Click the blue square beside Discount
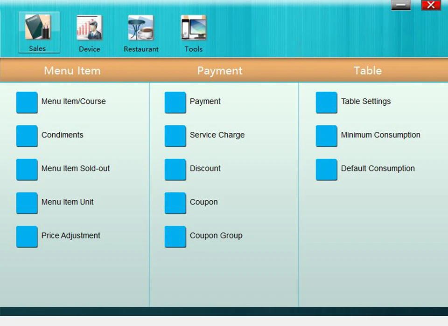 pos(175,170)
